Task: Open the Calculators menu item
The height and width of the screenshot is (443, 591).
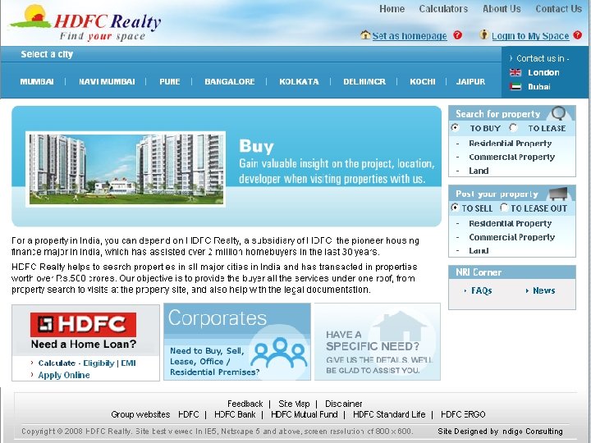Action: coord(443,9)
